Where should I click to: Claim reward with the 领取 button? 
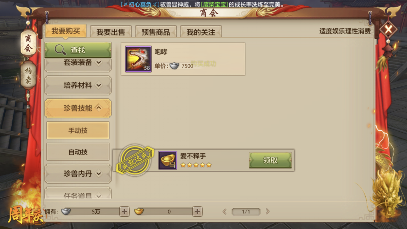(270, 160)
